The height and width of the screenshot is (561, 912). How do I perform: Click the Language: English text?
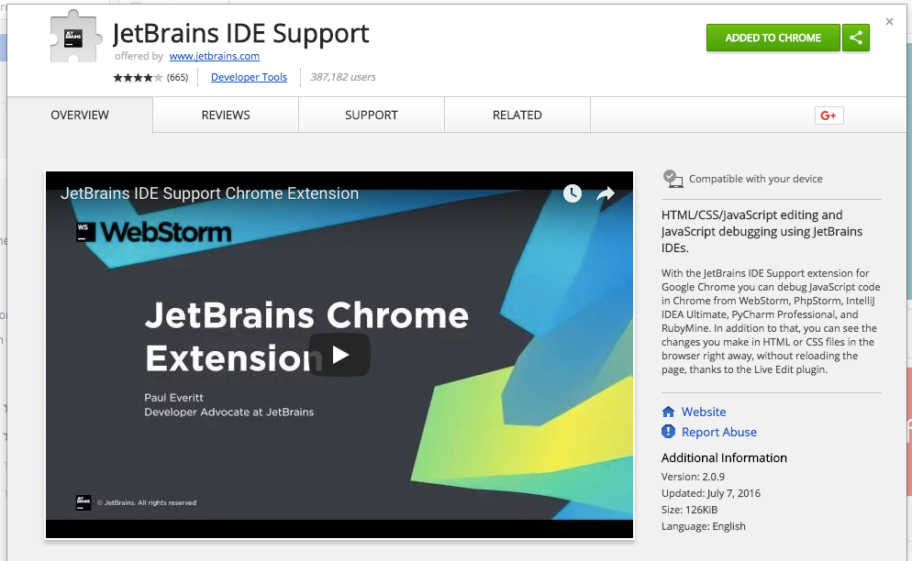[x=703, y=526]
